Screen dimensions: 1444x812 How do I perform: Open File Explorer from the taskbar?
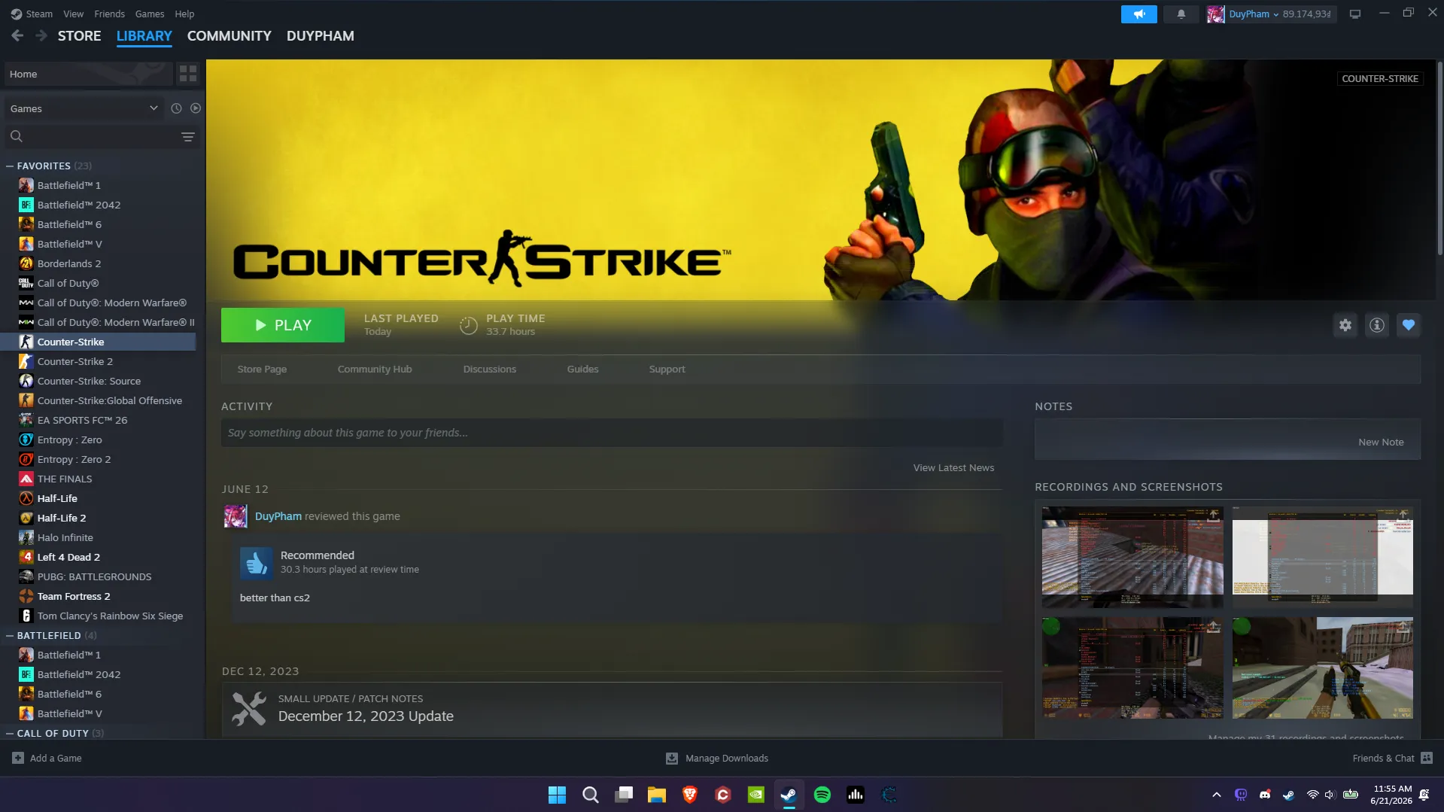pos(657,795)
